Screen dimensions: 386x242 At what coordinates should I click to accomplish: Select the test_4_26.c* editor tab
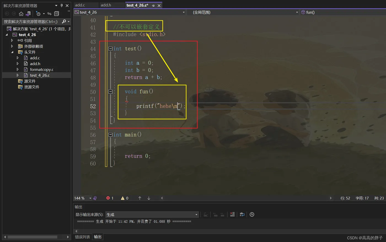[137, 5]
